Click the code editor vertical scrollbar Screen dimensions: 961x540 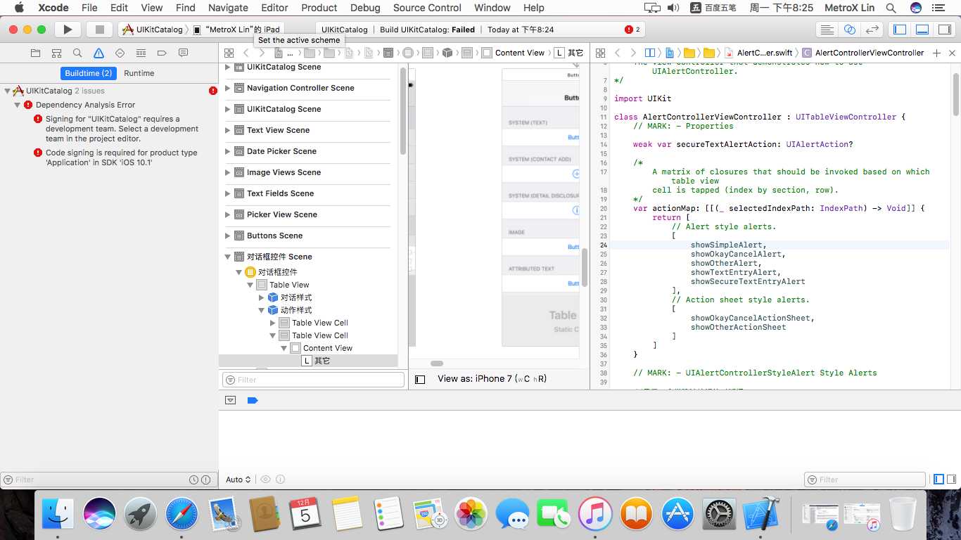[x=955, y=94]
